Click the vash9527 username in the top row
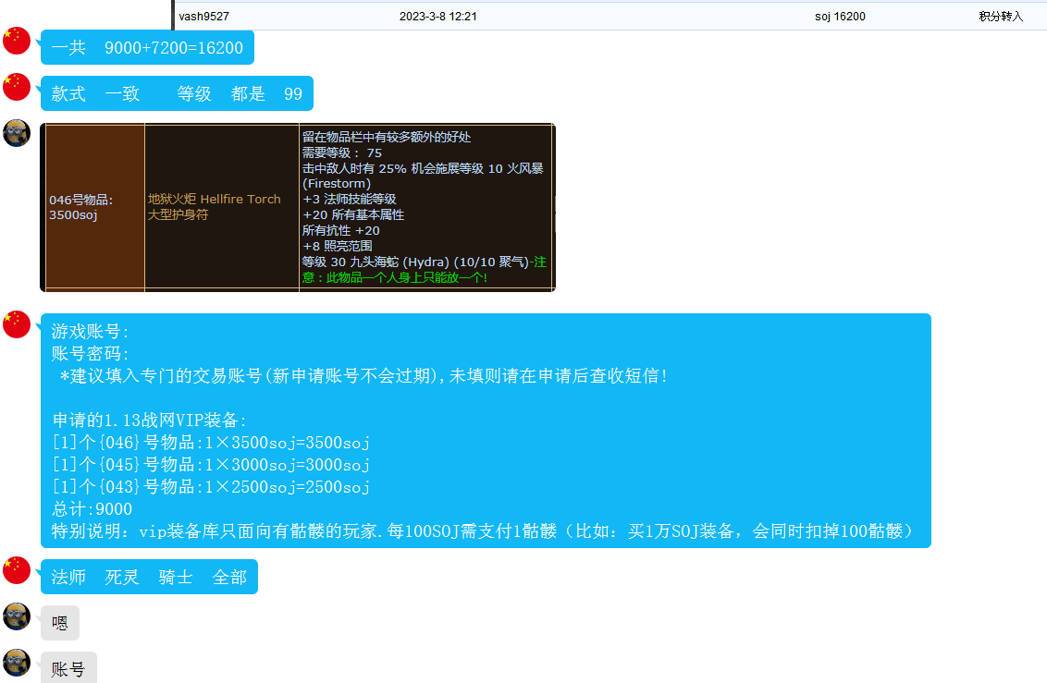The image size is (1047, 683). (203, 17)
